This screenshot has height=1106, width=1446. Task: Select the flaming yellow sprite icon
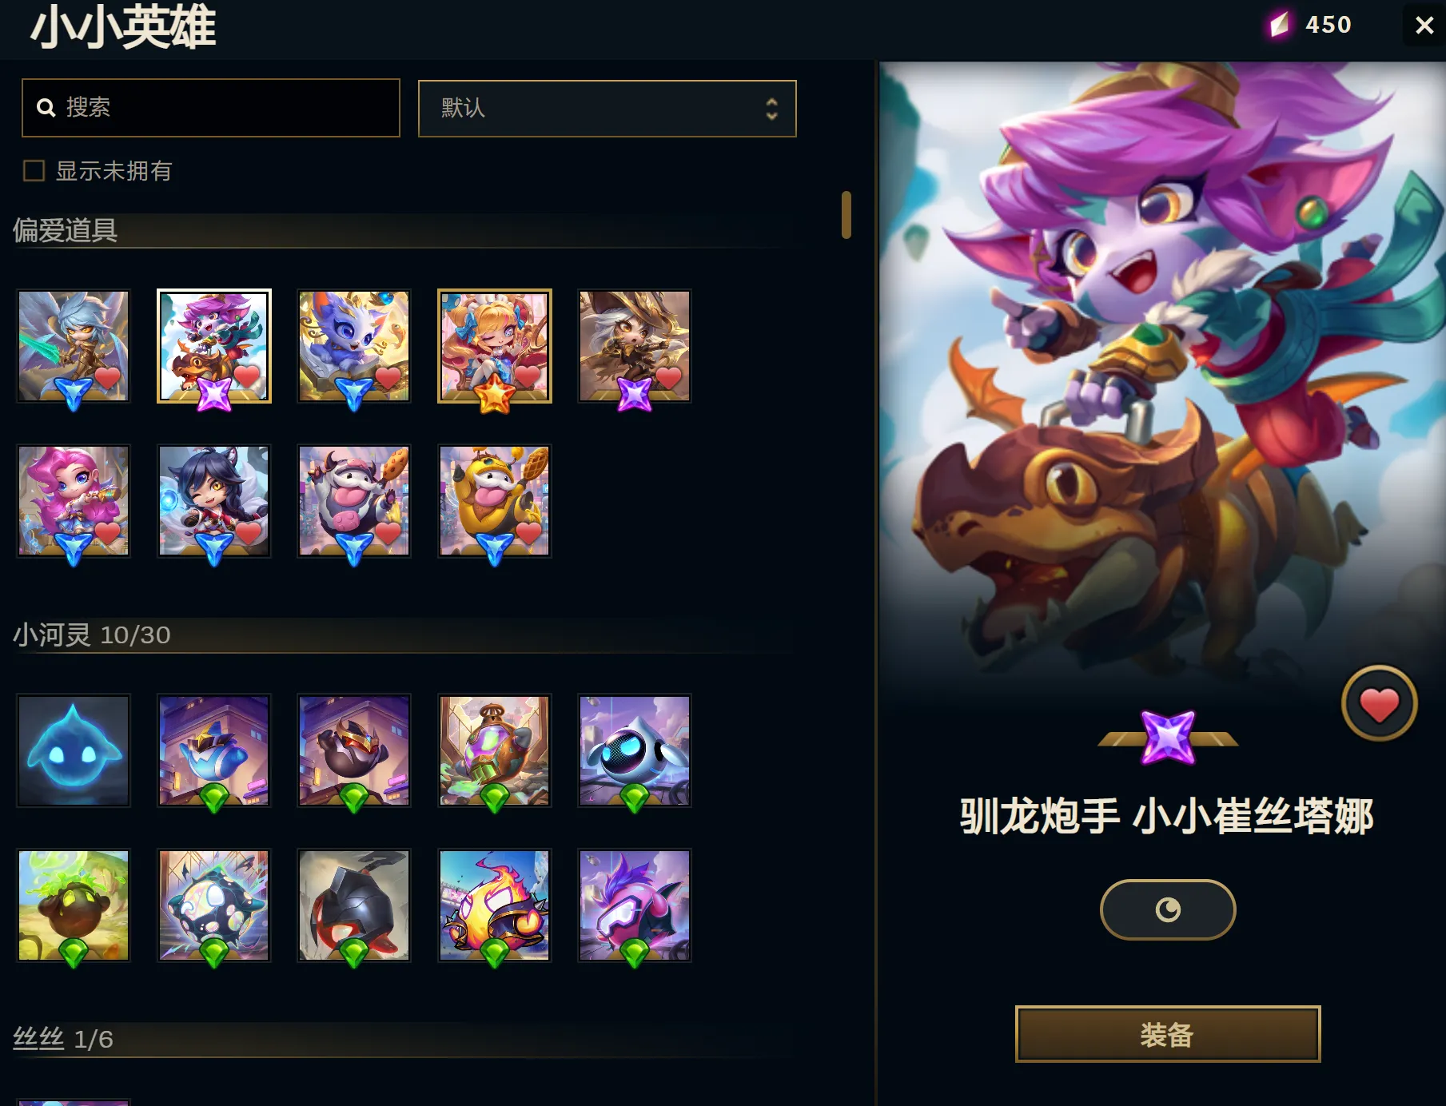[495, 905]
